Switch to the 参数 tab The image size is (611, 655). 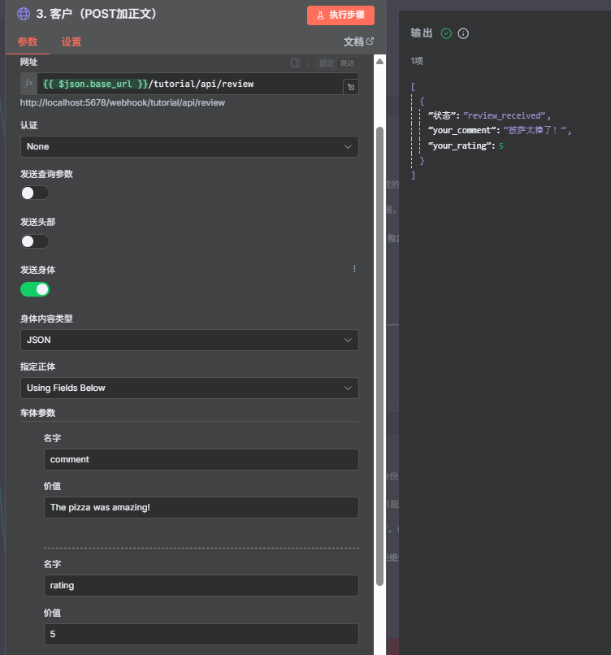28,41
